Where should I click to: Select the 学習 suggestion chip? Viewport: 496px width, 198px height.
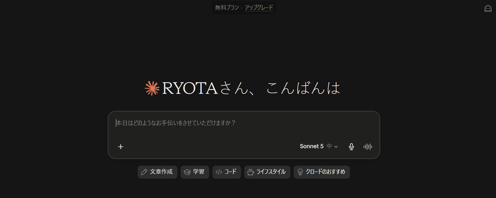[195, 172]
